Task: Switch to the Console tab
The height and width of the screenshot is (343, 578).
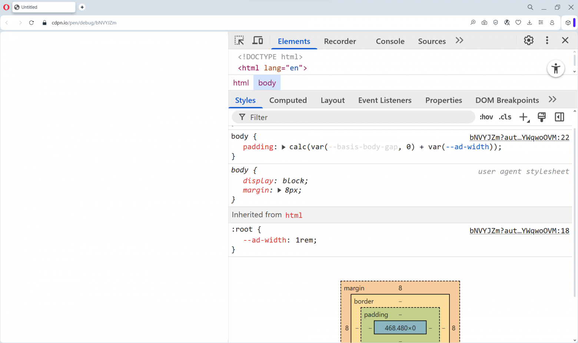Action: [x=390, y=41]
